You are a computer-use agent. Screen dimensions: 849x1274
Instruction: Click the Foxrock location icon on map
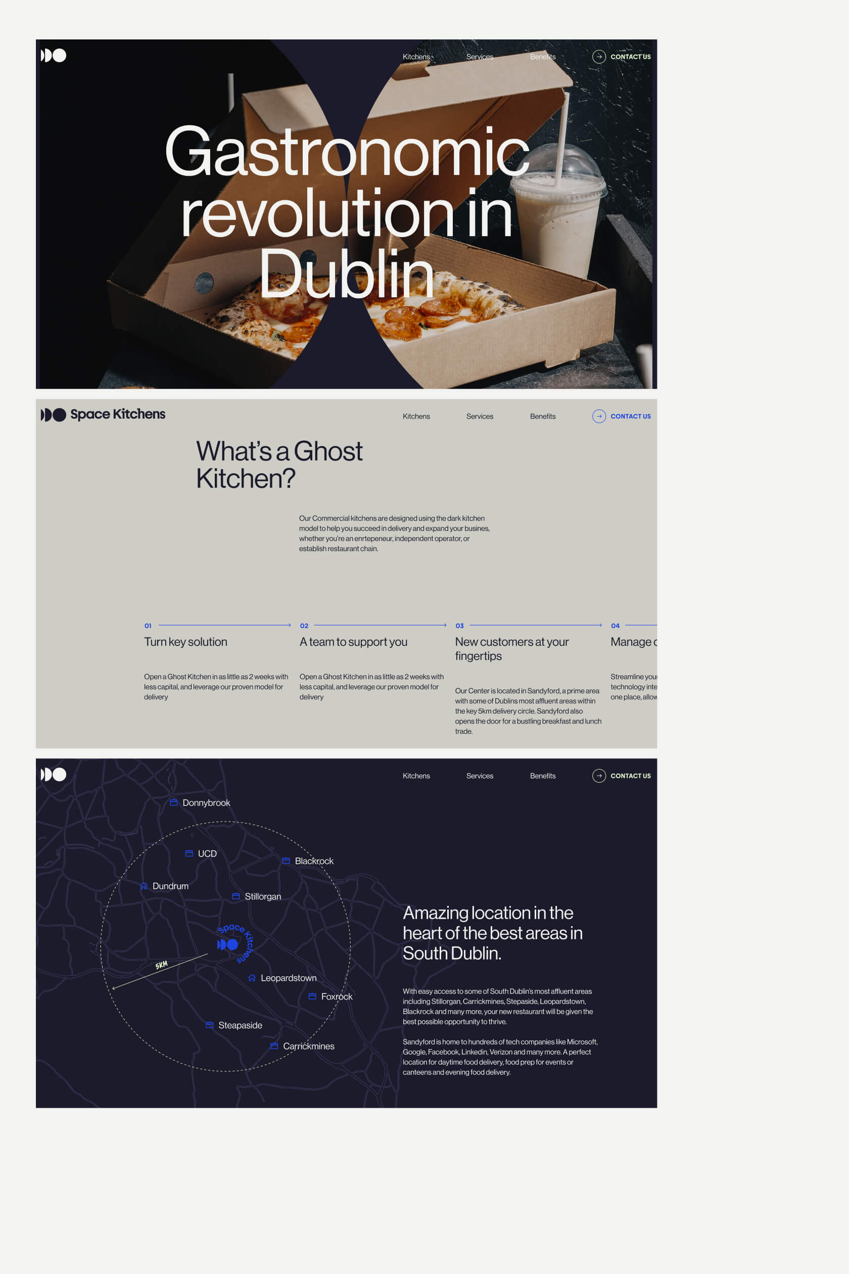click(312, 996)
